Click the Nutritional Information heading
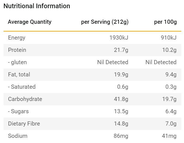This screenshot has height=143, width=184. [37, 6]
